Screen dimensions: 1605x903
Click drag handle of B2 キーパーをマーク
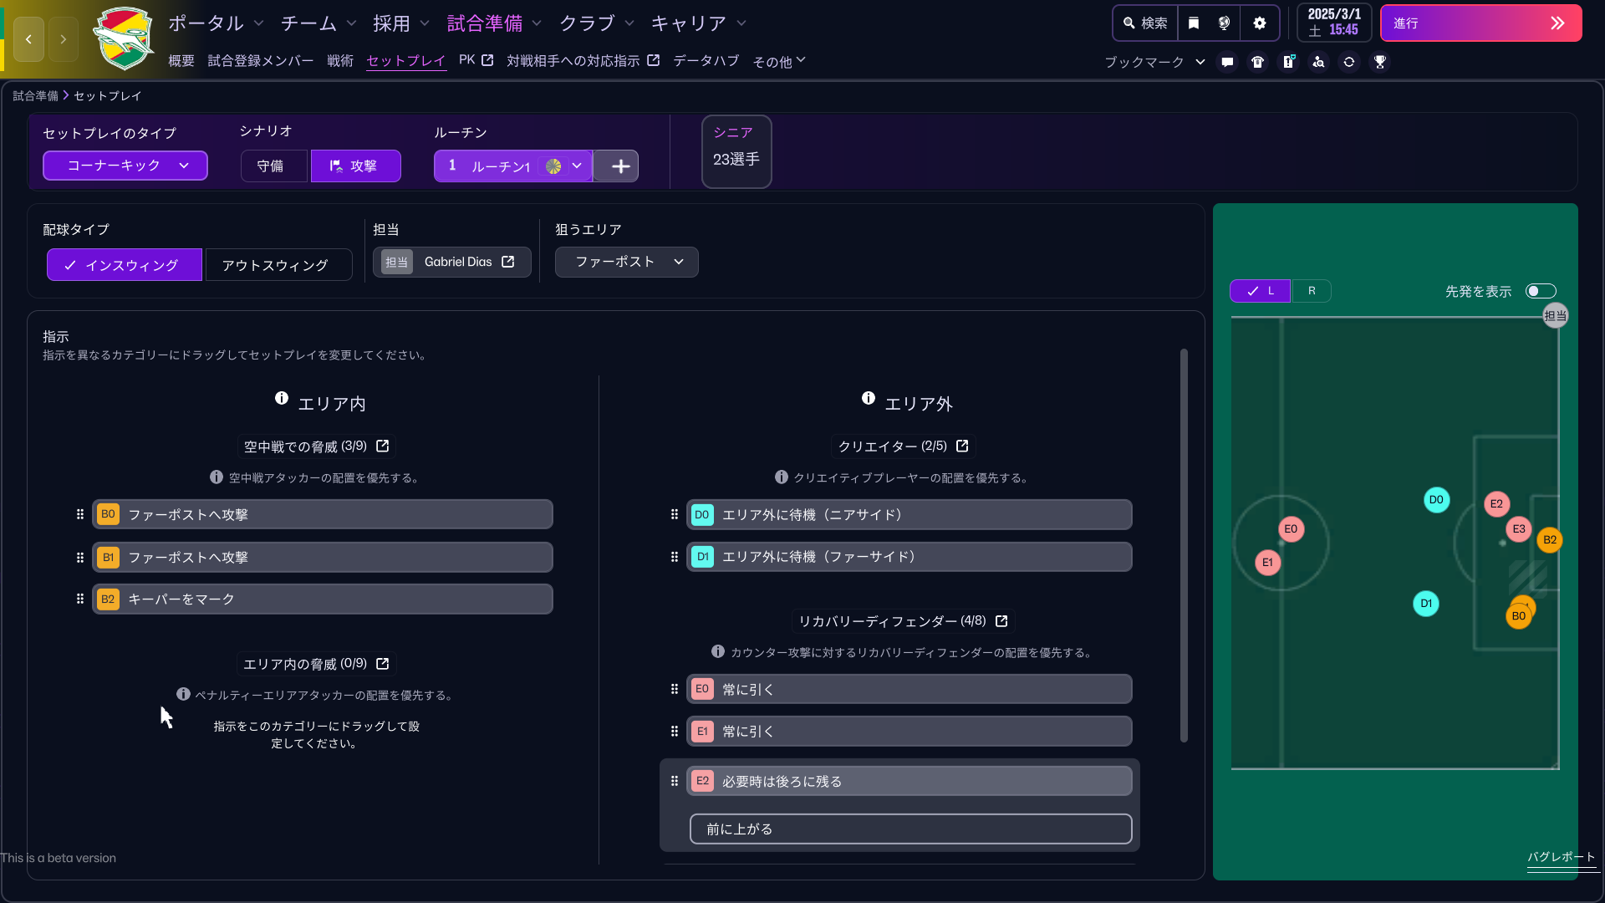click(80, 599)
